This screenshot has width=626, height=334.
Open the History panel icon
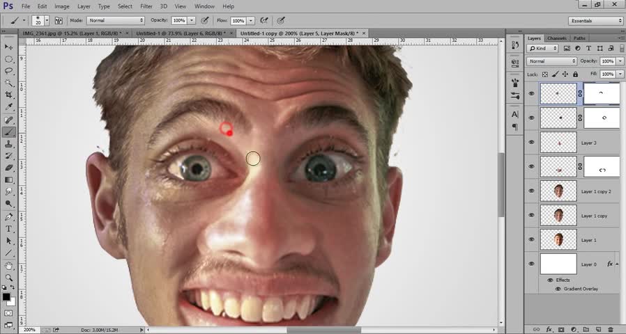pos(514,46)
